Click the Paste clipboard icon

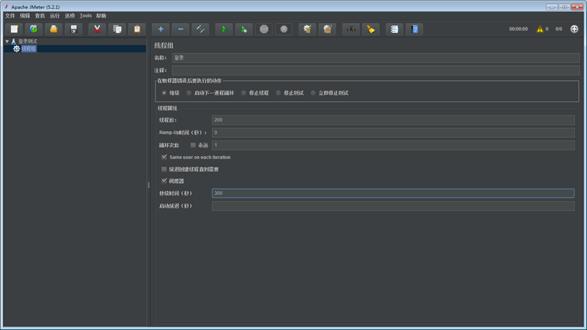click(x=137, y=29)
